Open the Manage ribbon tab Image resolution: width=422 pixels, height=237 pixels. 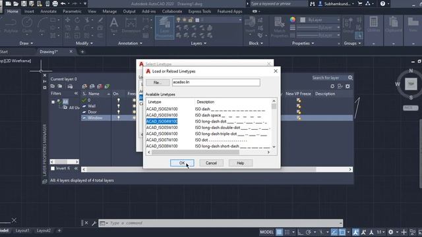point(109,11)
